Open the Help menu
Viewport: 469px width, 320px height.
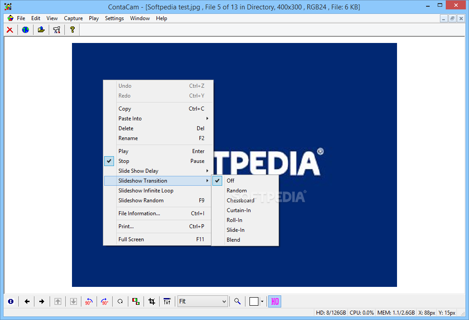161,18
